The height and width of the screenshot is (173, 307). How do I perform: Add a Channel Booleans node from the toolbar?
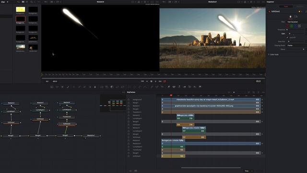(x=107, y=86)
